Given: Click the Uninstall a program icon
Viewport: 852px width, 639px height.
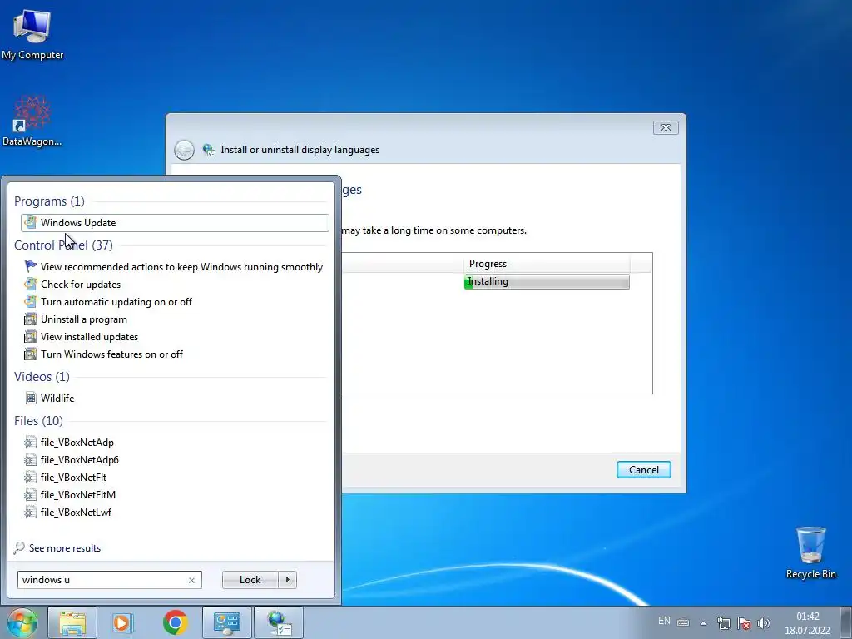Looking at the screenshot, I should pyautogui.click(x=31, y=319).
